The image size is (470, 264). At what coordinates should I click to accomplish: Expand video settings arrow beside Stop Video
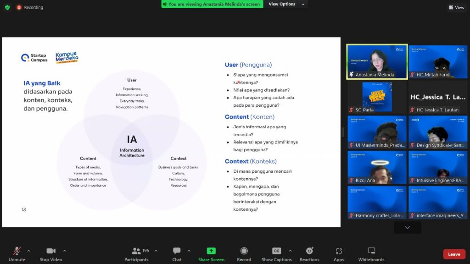click(x=65, y=251)
